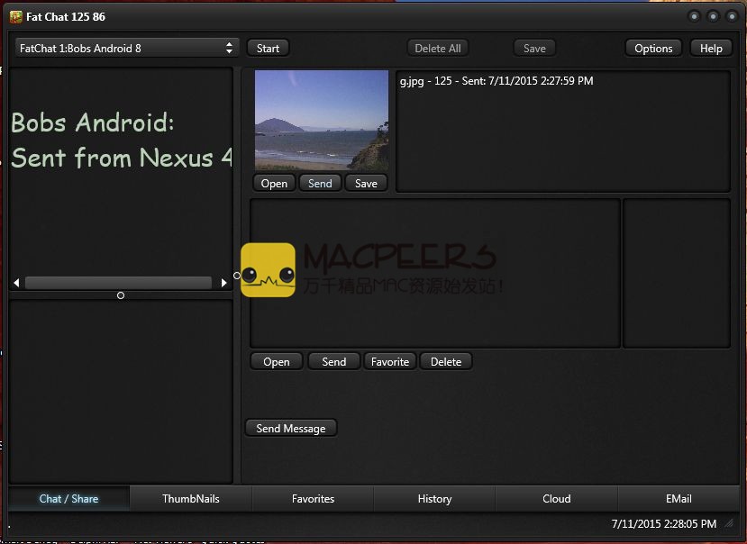Switch to the EMail tab
Image resolution: width=747 pixels, height=544 pixels.
(x=679, y=499)
